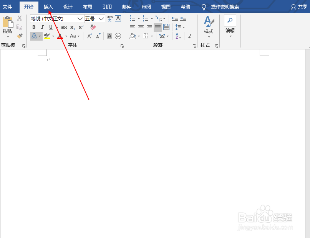Toggle Bold formatting

tap(34, 27)
